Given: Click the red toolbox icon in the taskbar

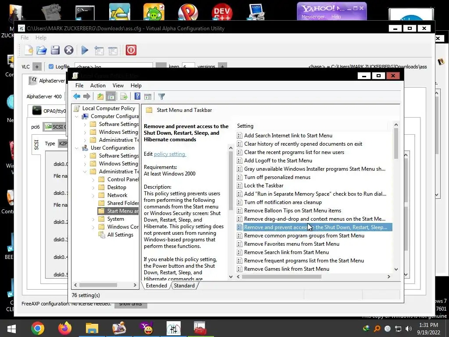Looking at the screenshot, I should pyautogui.click(x=200, y=328).
